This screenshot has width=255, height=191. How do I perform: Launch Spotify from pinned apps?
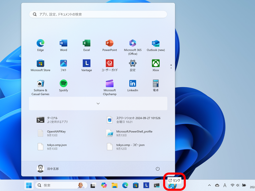click(x=63, y=86)
